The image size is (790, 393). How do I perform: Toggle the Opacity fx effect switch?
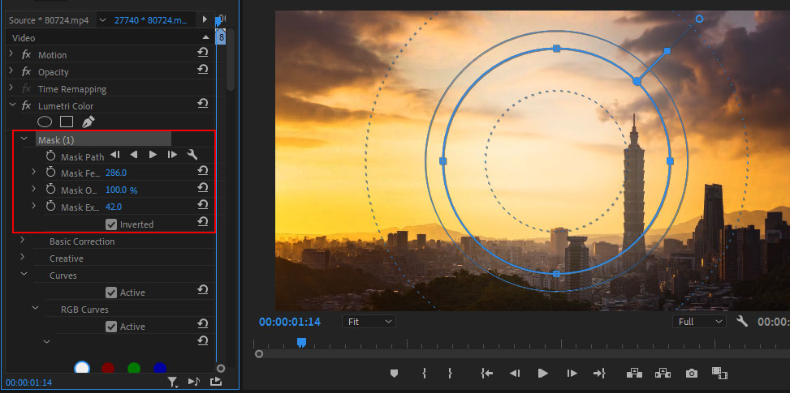[x=26, y=72]
